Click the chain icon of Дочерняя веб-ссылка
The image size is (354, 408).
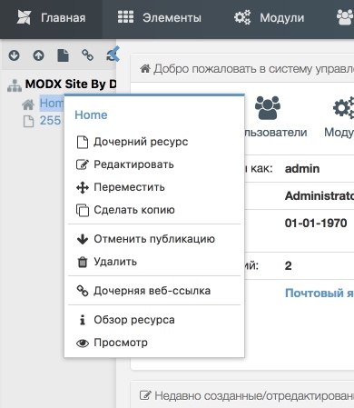[83, 291]
